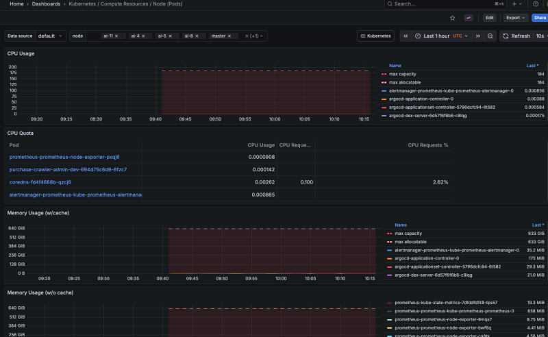Shift time range backward with double-left arrows
Image resolution: width=548 pixels, height=337 pixels.
[406, 36]
